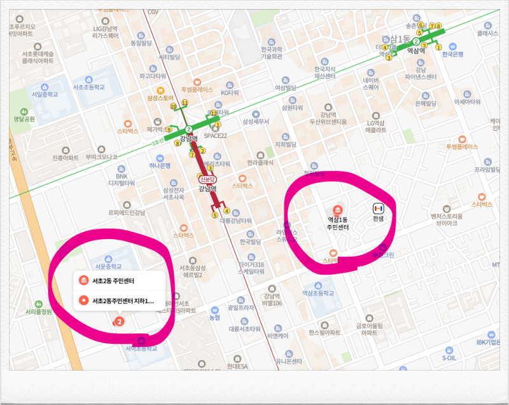Select the 금호어울림 아파트 icon
This screenshot has width=509, height=405.
pos(369,318)
